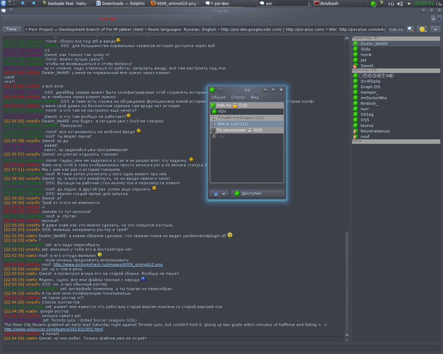The image size is (443, 354).
Task: Open the Статус menu in roster window
Action: tap(238, 97)
